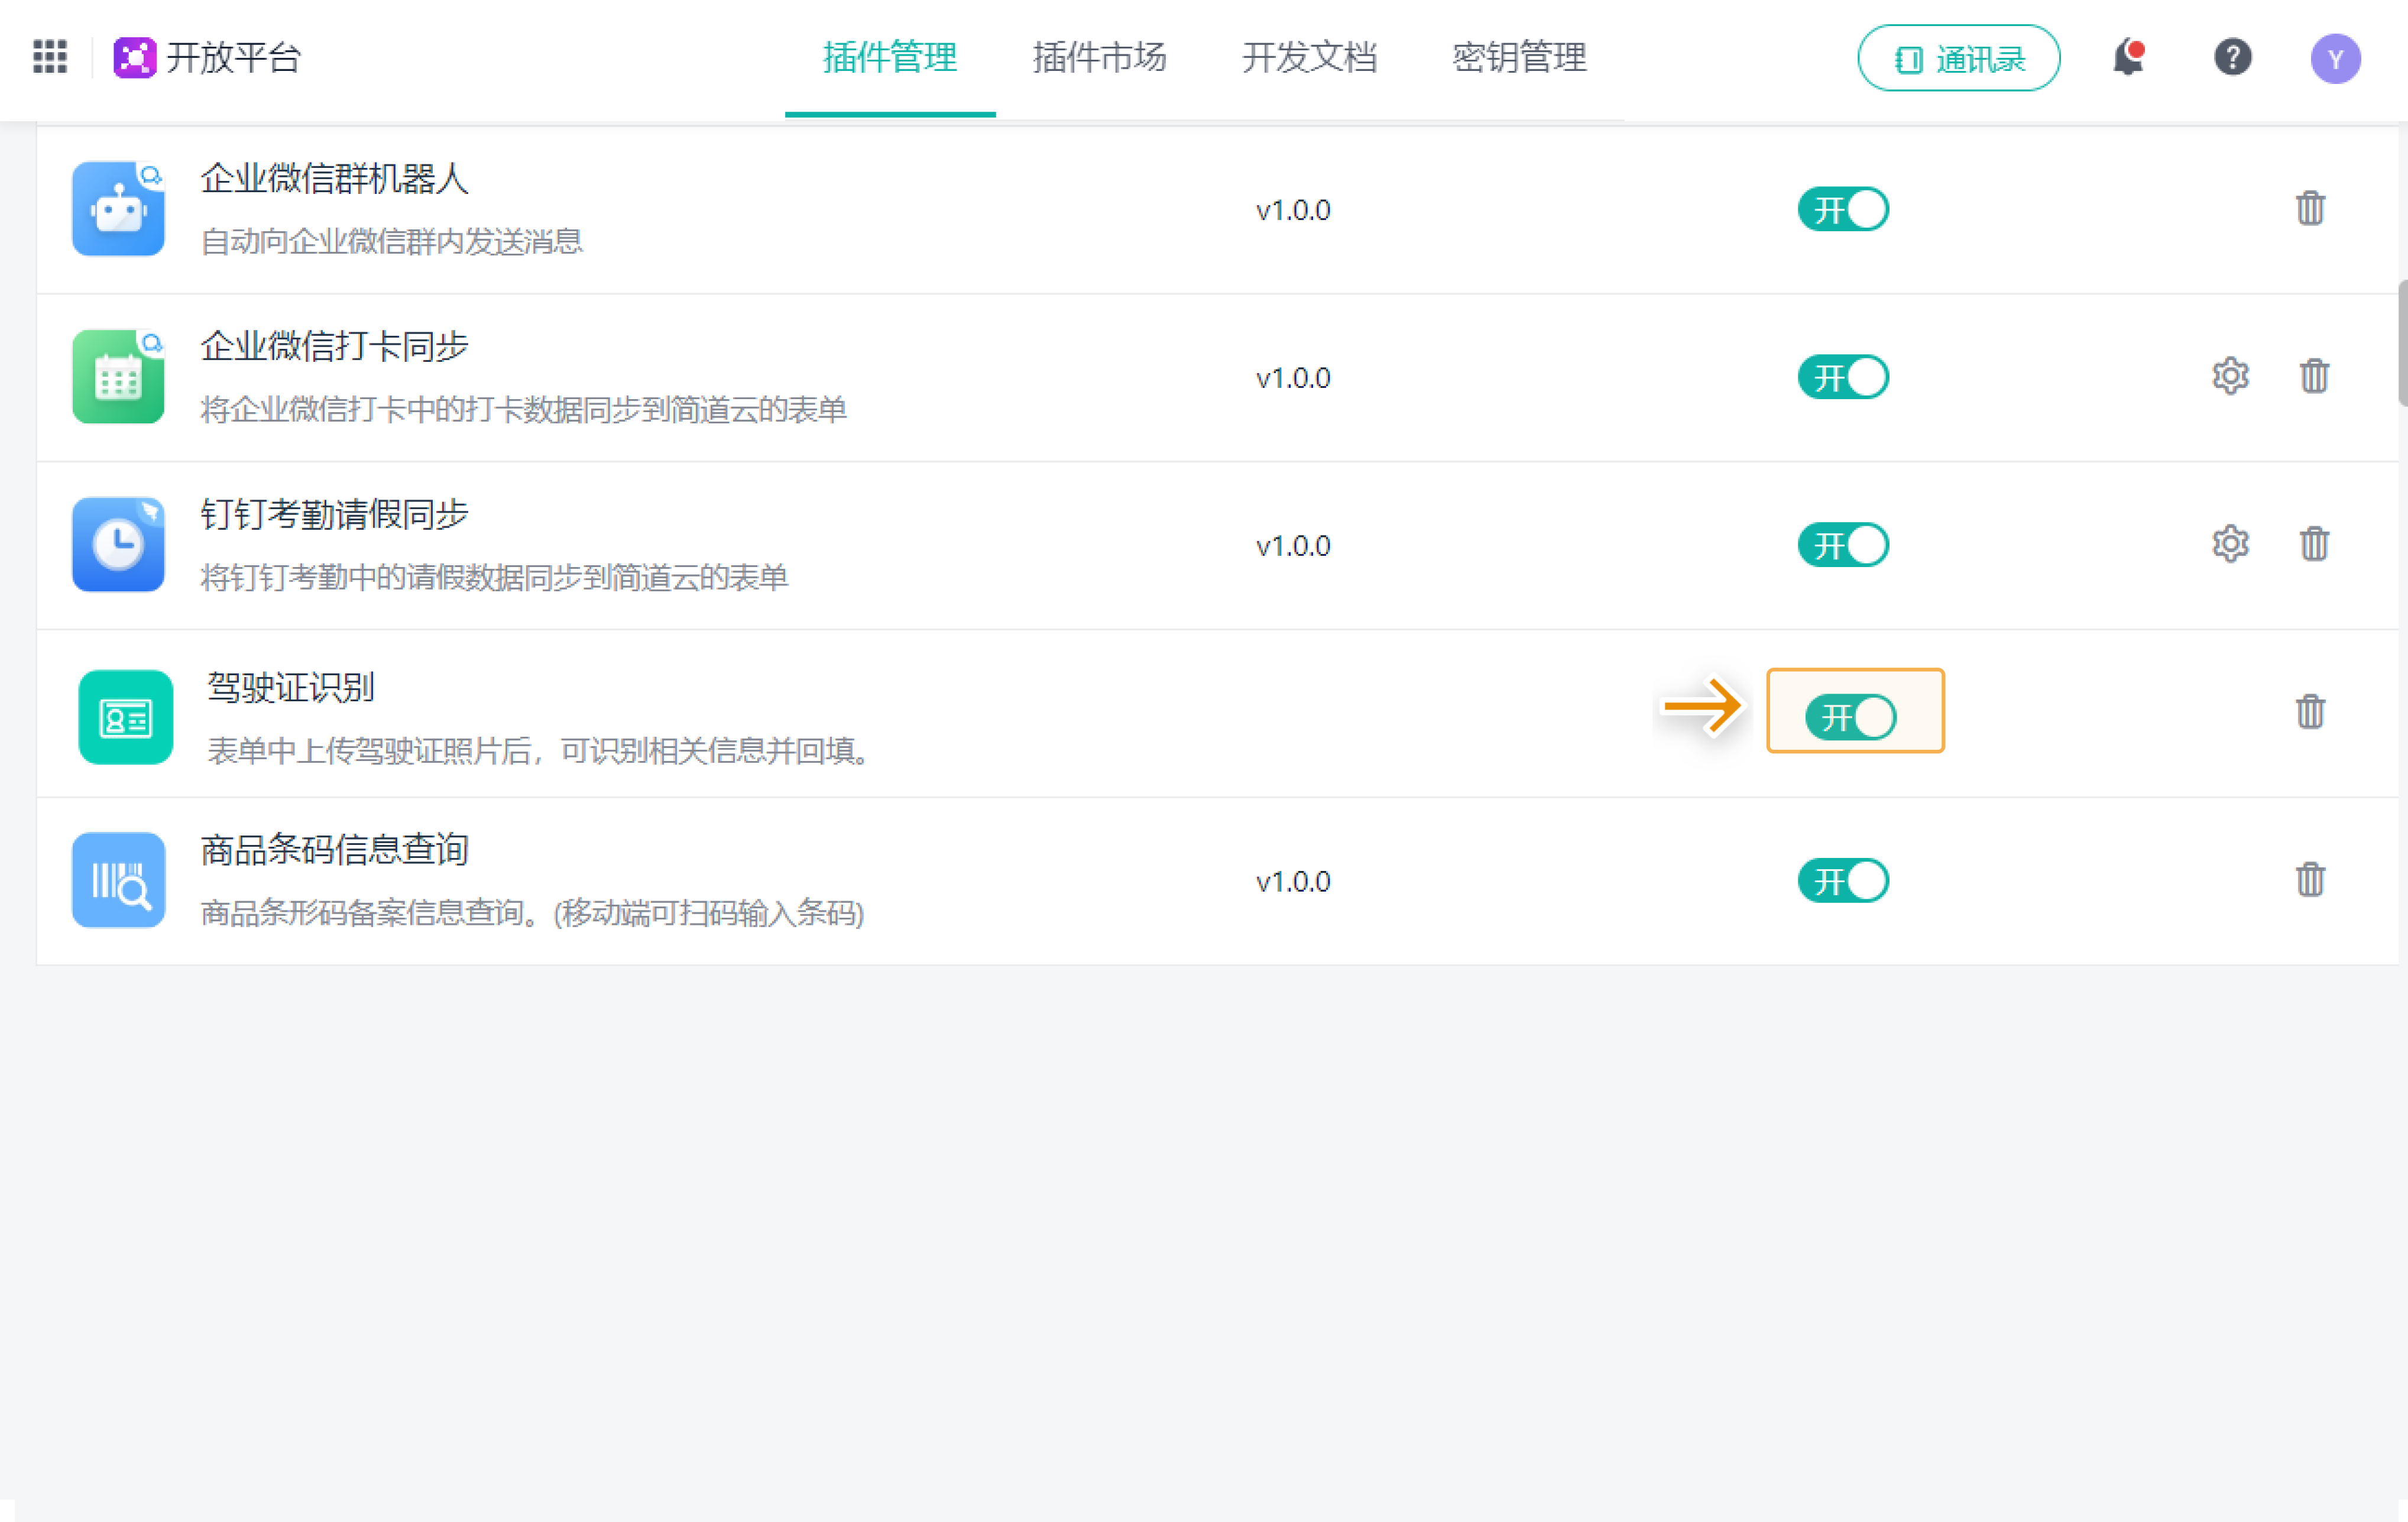The image size is (2408, 1522).
Task: Click the 驾驶证识别 plugin icon
Action: click(125, 717)
